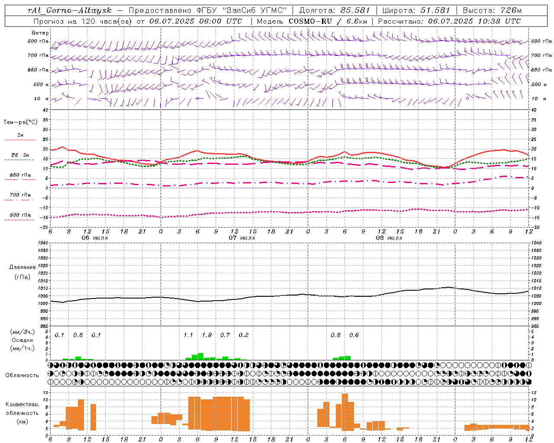Click the "Облачность" cloud cover label
The height and width of the screenshot is (443, 554).
22,375
